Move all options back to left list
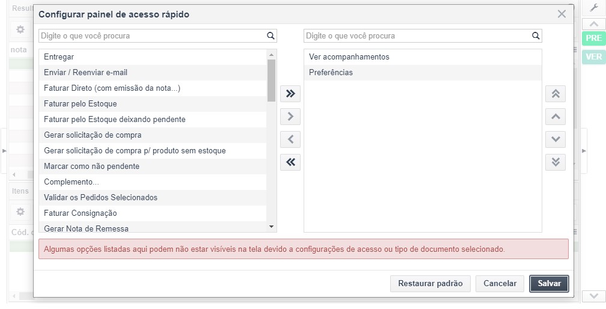This screenshot has width=606, height=309. click(290, 162)
